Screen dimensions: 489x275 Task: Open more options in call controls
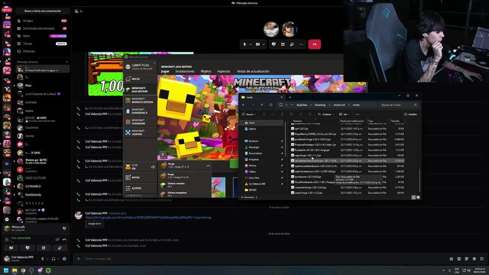point(301,44)
